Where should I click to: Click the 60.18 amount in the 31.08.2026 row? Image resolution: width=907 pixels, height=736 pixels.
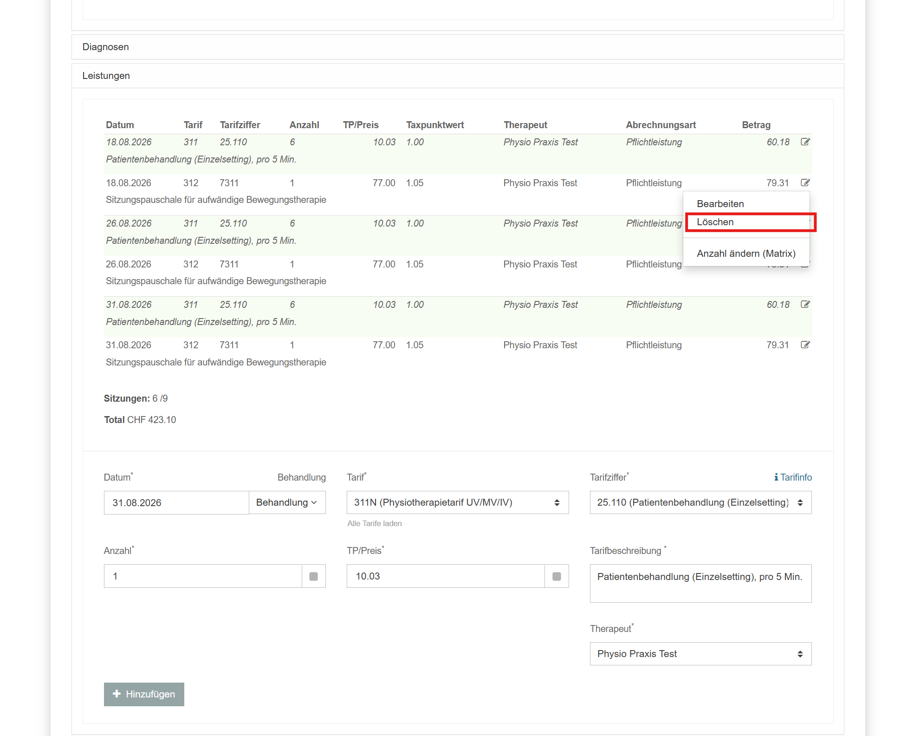coord(778,305)
